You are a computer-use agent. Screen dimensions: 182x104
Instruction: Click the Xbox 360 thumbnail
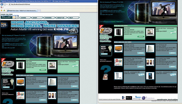[x=118, y=76]
